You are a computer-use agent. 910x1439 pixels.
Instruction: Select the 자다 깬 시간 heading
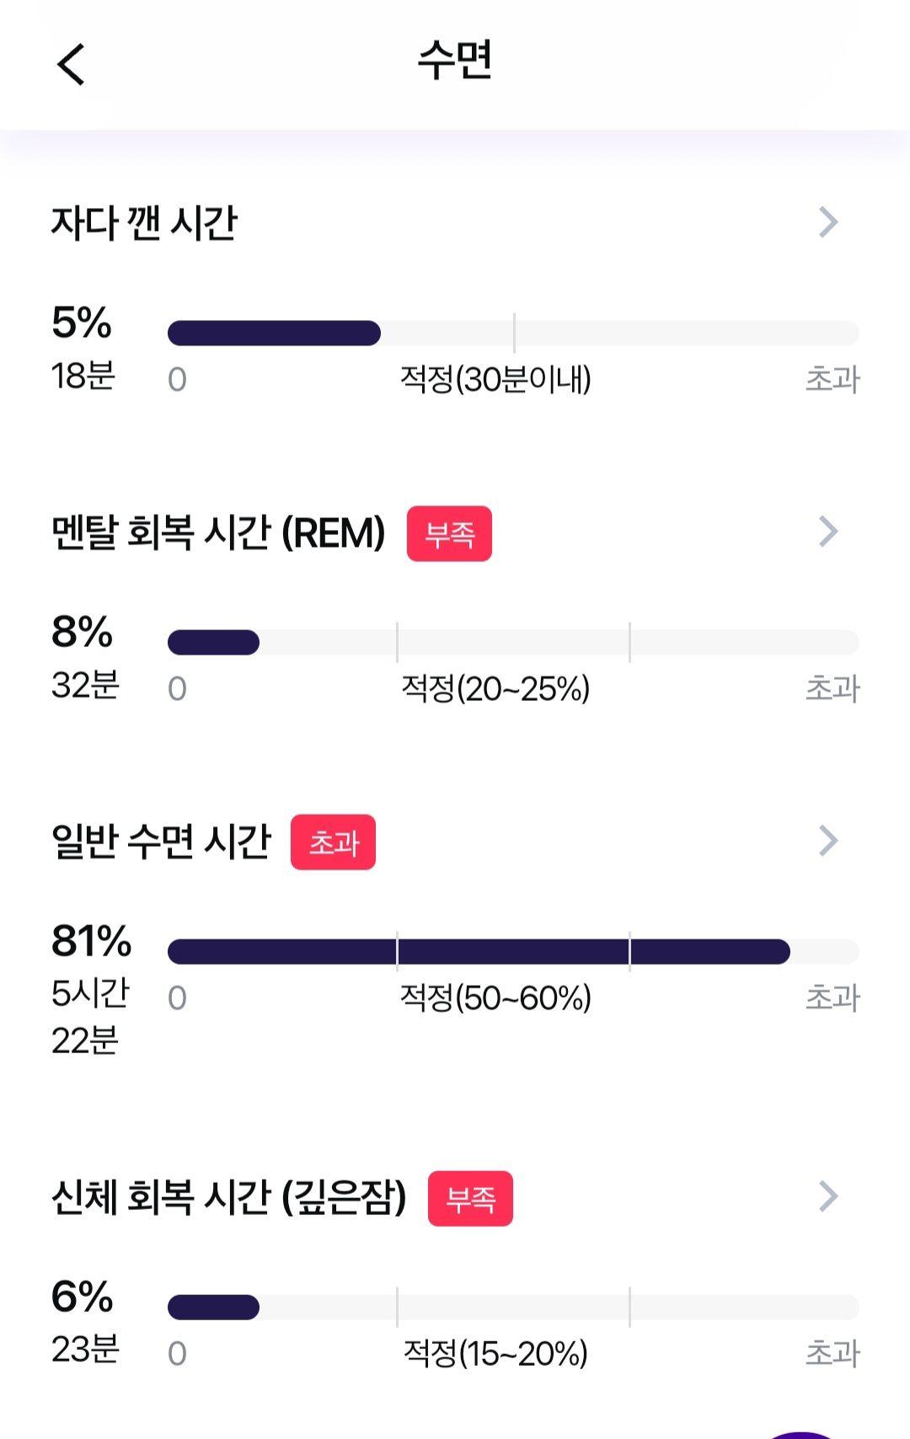pos(144,223)
